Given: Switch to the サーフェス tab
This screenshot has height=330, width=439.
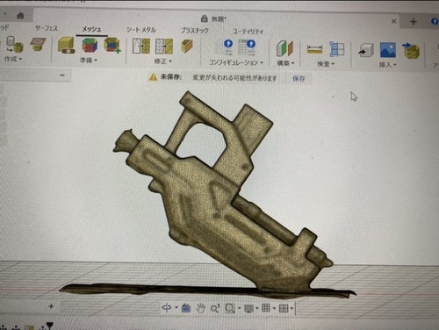Looking at the screenshot, I should pos(47,28).
